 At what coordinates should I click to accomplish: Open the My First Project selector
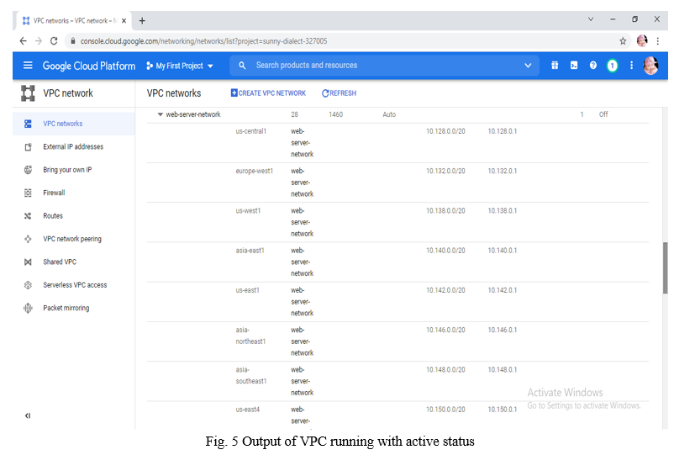[180, 66]
